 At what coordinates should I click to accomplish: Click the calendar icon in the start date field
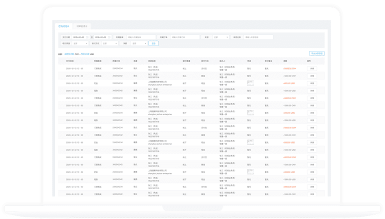click(87, 37)
